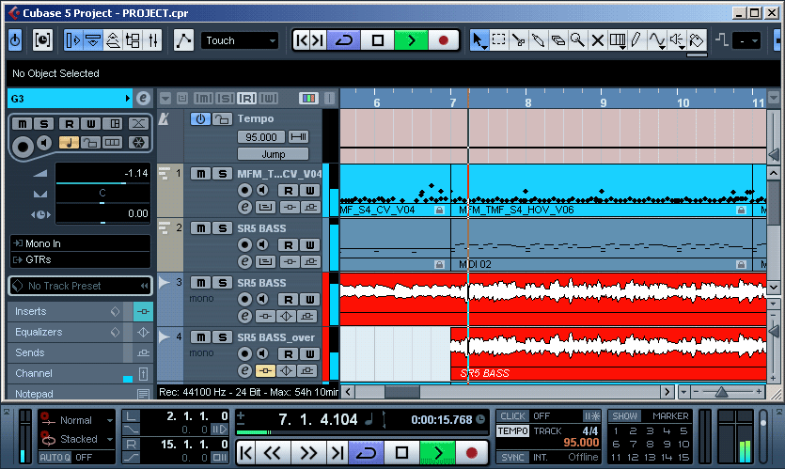Toggle inspector record enable circle

coord(22,148)
